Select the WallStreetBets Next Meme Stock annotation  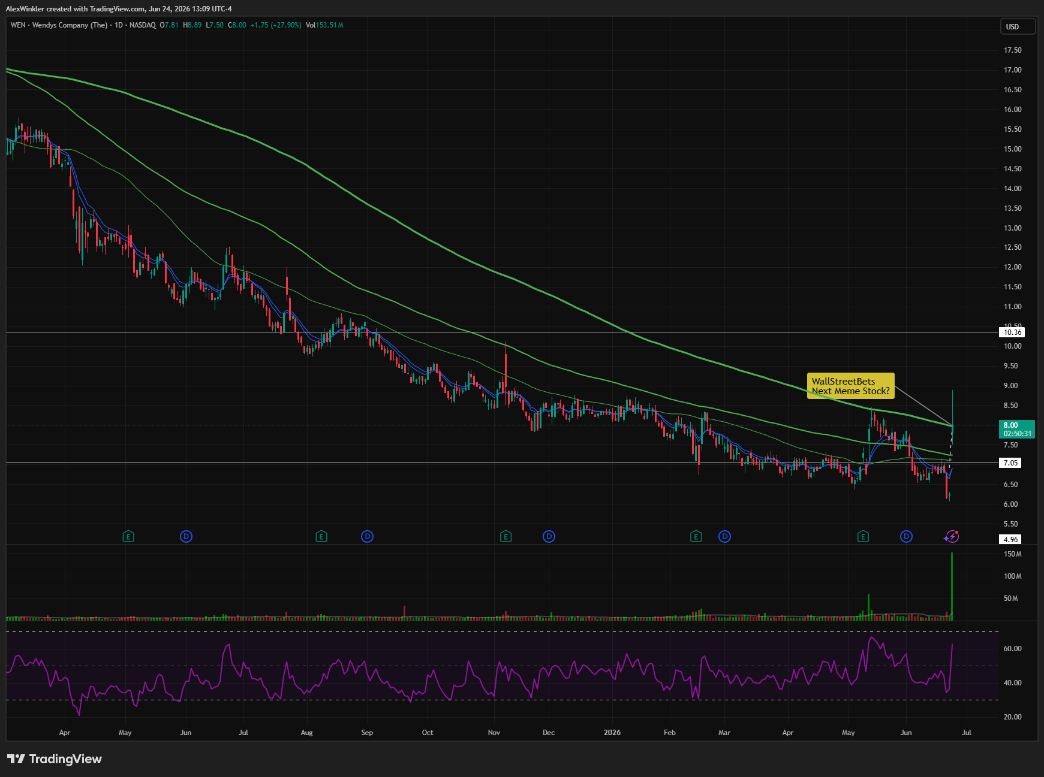pos(850,386)
